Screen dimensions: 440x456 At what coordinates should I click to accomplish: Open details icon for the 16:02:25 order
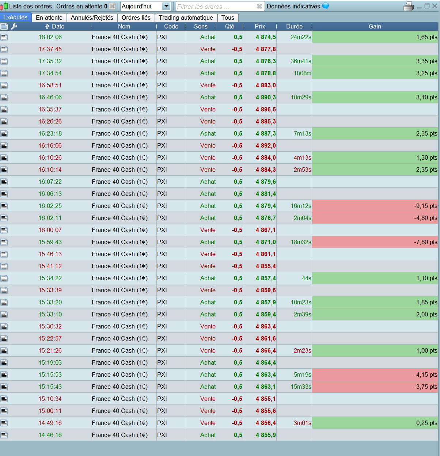point(4,206)
